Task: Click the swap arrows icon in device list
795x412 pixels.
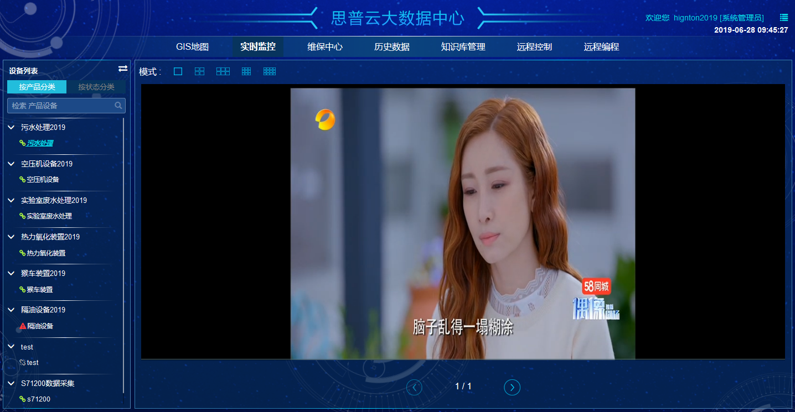Action: tap(123, 69)
